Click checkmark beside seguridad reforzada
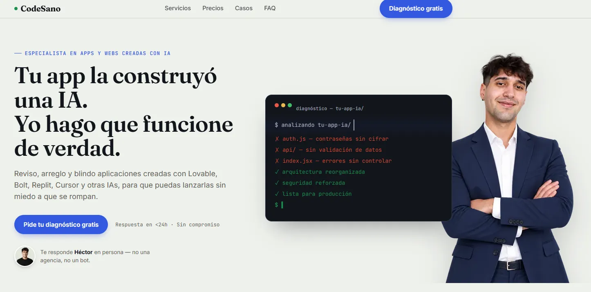591x292 pixels. click(x=277, y=183)
